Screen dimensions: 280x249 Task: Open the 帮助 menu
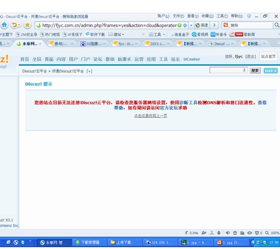[237, 16]
